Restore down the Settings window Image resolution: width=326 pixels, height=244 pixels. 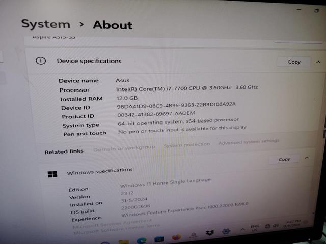316,10
